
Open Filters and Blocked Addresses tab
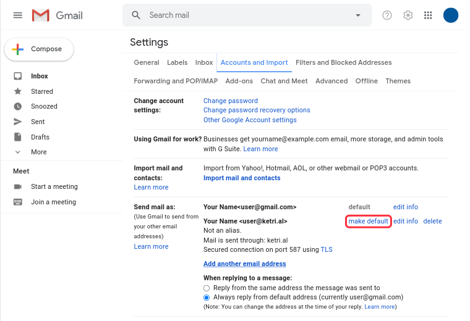point(343,62)
